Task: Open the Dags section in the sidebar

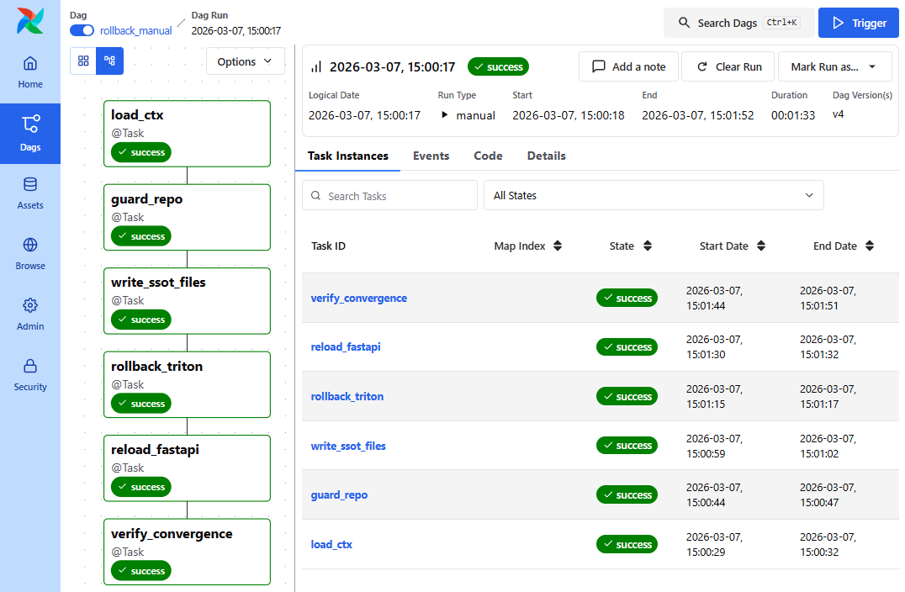Action: pyautogui.click(x=29, y=134)
